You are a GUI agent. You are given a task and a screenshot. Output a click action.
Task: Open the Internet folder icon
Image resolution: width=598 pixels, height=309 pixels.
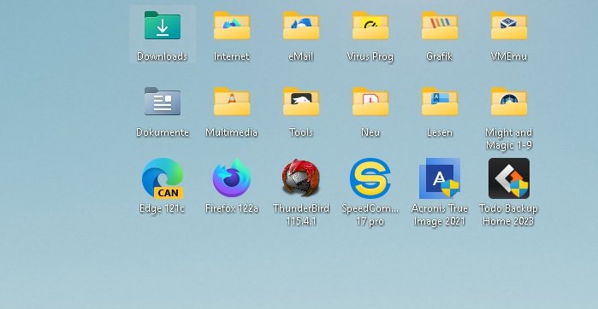point(232,25)
